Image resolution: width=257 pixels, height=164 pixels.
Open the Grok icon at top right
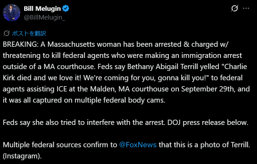(x=235, y=9)
